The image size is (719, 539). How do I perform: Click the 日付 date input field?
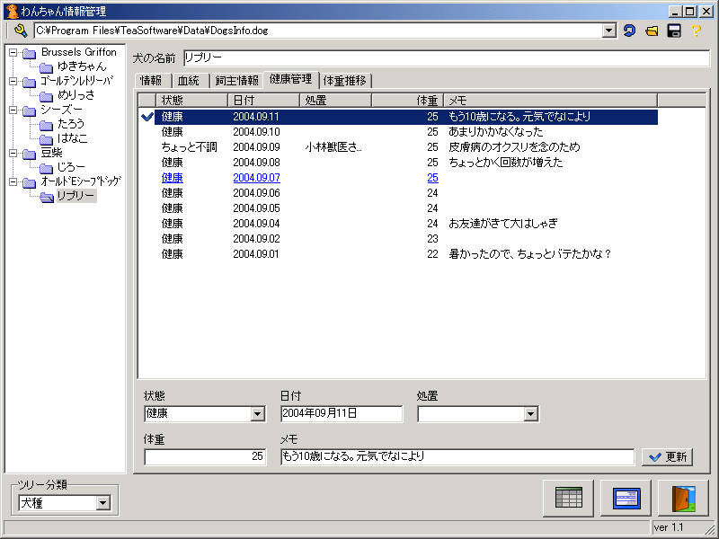pyautogui.click(x=342, y=413)
